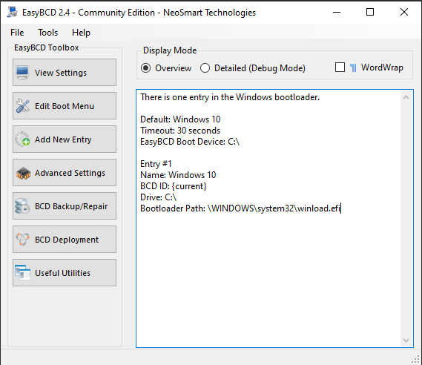Select Detailed (Debug Mode) radio button
Image resolution: width=422 pixels, height=365 pixels.
[205, 68]
